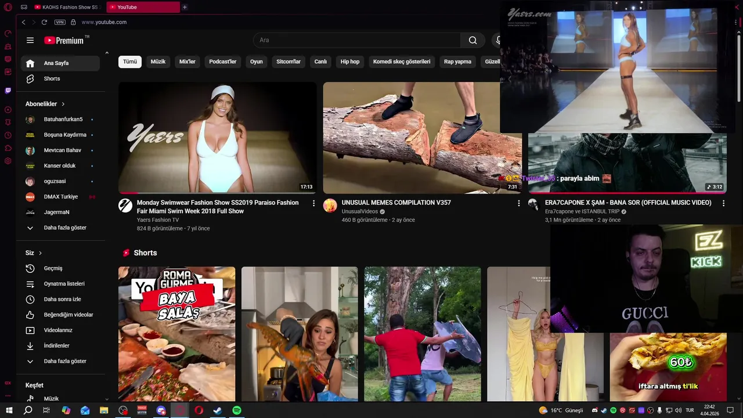Select the Tümü filter chip
The image size is (743, 418).
pyautogui.click(x=130, y=62)
